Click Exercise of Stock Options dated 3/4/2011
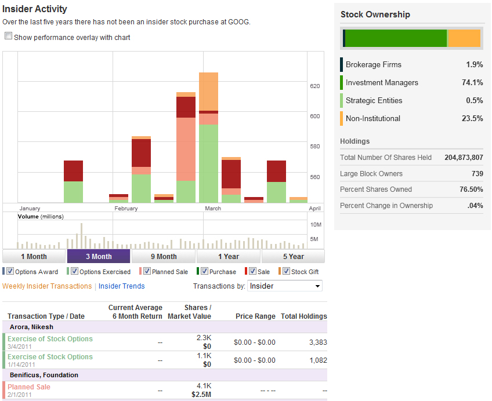Viewport: 492px width, 401px height. (50, 339)
